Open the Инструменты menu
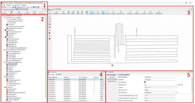Image resolution: width=195 pixels, height=104 pixels. 16,5
